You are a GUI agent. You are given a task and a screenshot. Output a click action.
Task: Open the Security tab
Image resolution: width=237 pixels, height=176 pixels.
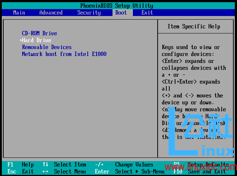[x=89, y=12]
